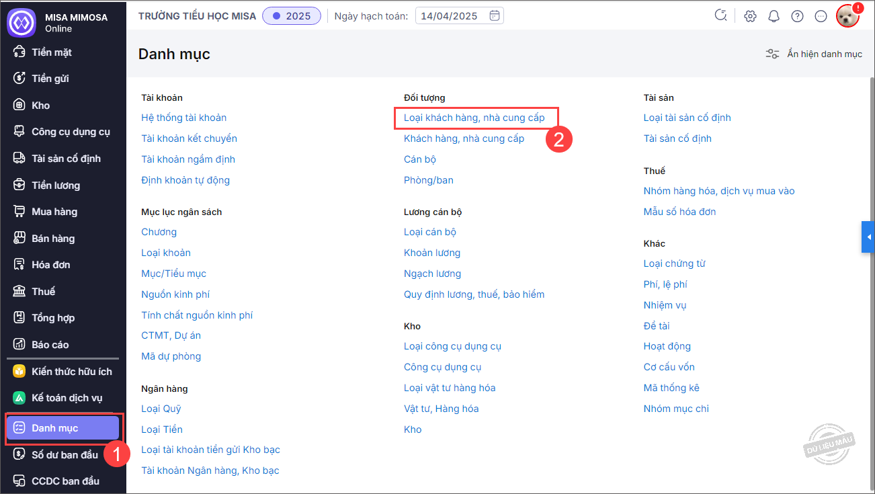This screenshot has height=494, width=875.
Task: Click the CCDC ban đầu icon
Action: [19, 481]
